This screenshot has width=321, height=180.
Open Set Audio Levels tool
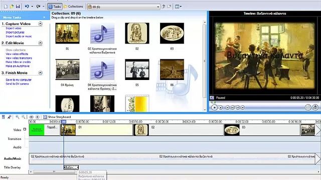point(4,117)
